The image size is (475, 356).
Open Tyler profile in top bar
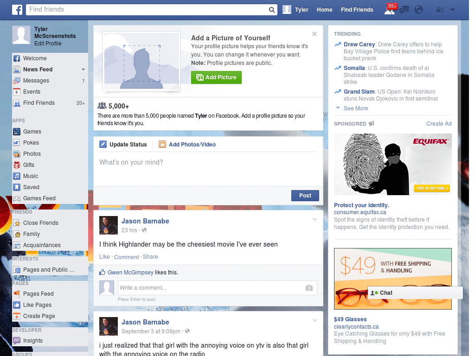[x=295, y=10]
